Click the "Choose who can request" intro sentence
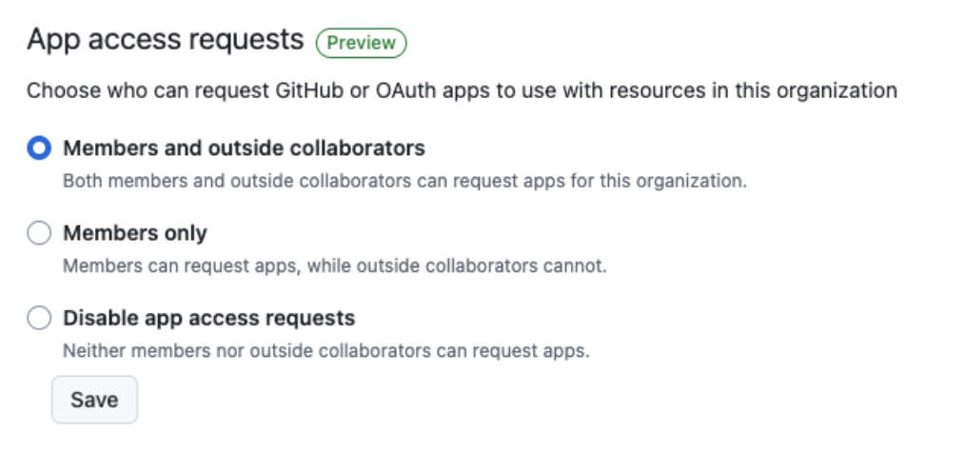Image resolution: width=965 pixels, height=451 pixels. (x=462, y=91)
